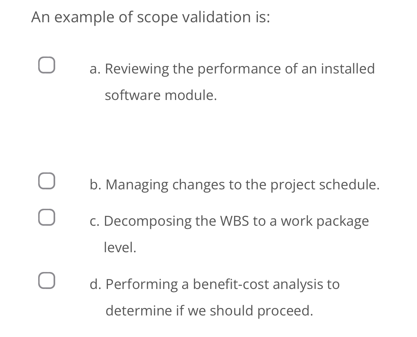The height and width of the screenshot is (337, 417).
Task: Click 'determine if we should proceed' text
Action: [x=209, y=311]
